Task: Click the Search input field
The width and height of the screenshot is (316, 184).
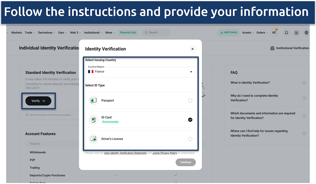Action: [156, 32]
